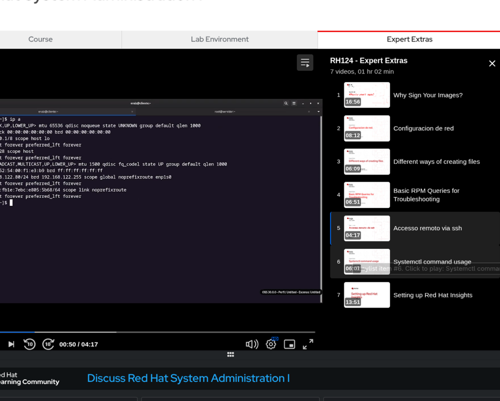Open Discuss Red Hat System Administration link

click(x=188, y=378)
